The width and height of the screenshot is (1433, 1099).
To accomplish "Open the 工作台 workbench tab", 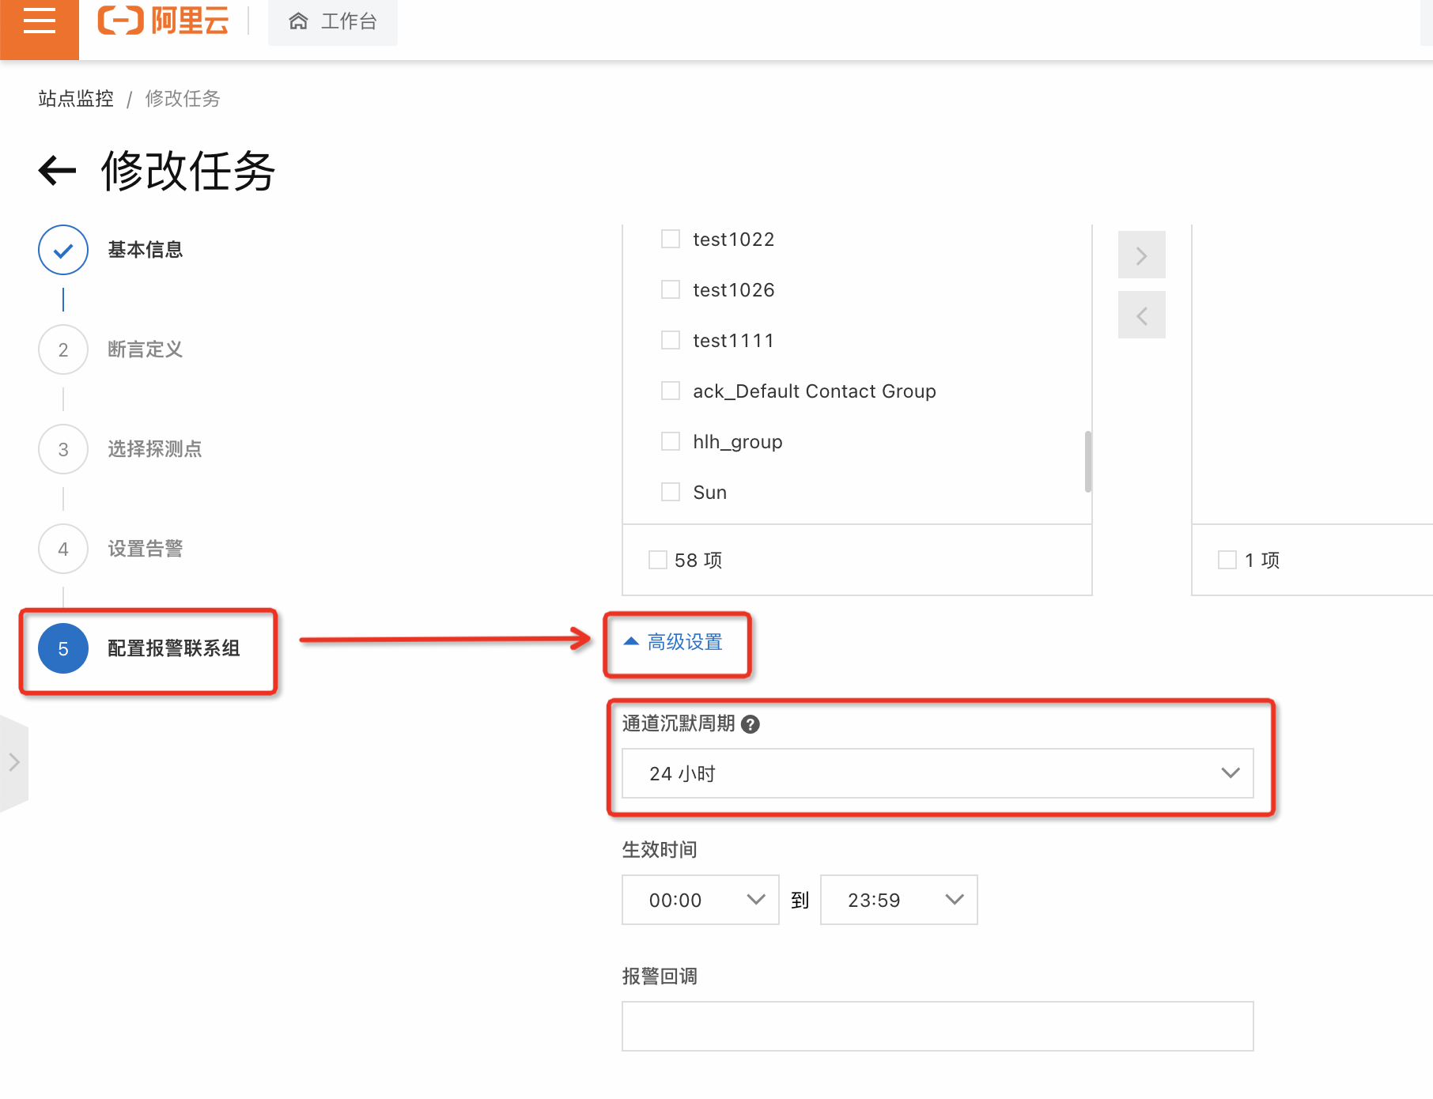I will click(333, 21).
